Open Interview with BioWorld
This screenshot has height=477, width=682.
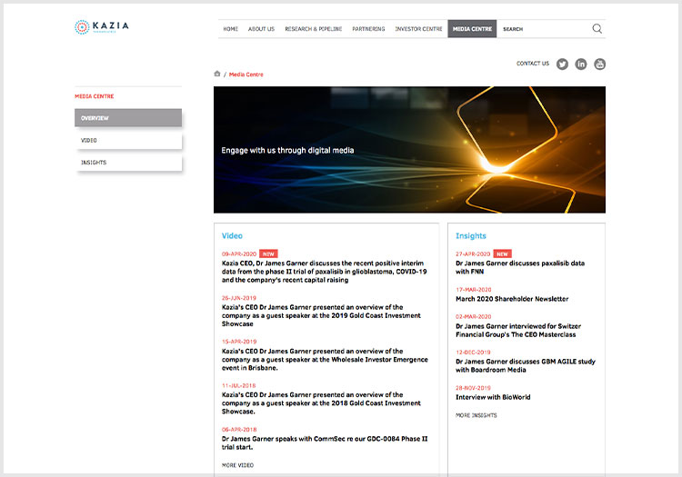click(x=493, y=397)
